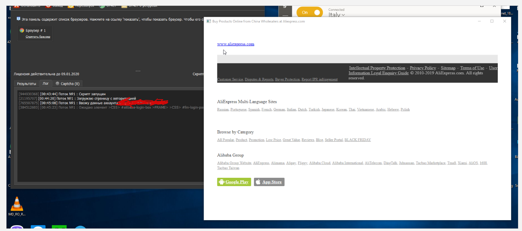Open the Promotion category link
Screen dimensions: 522x231
pyautogui.click(x=256, y=140)
